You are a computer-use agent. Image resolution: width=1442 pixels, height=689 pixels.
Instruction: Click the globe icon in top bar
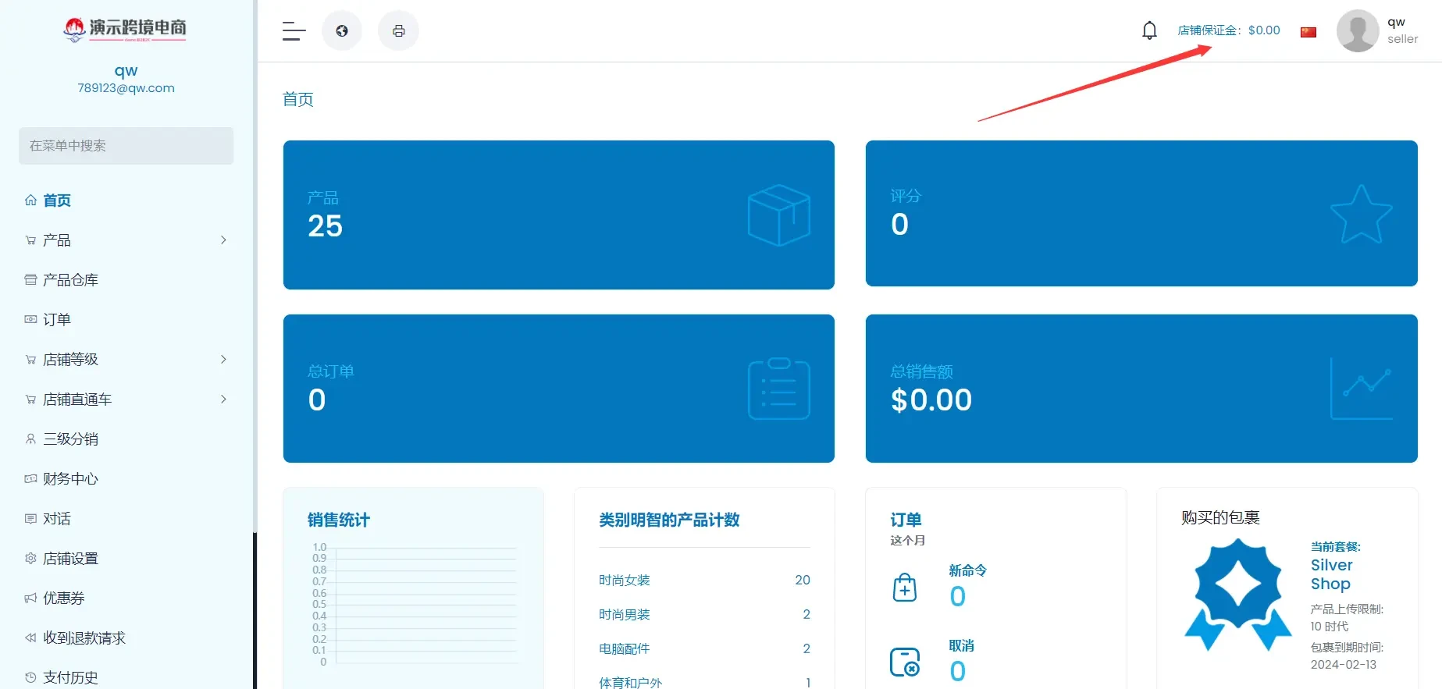pyautogui.click(x=342, y=31)
